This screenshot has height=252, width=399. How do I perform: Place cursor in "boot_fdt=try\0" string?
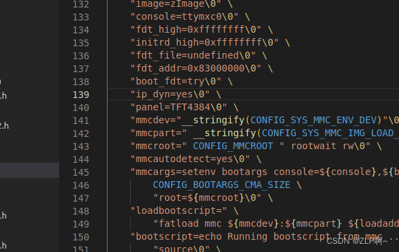click(176, 82)
